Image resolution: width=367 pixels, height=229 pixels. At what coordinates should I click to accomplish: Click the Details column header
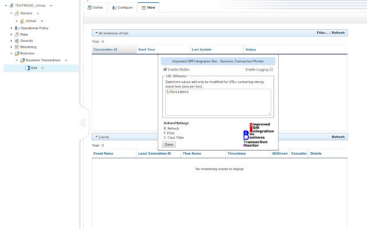(328, 153)
